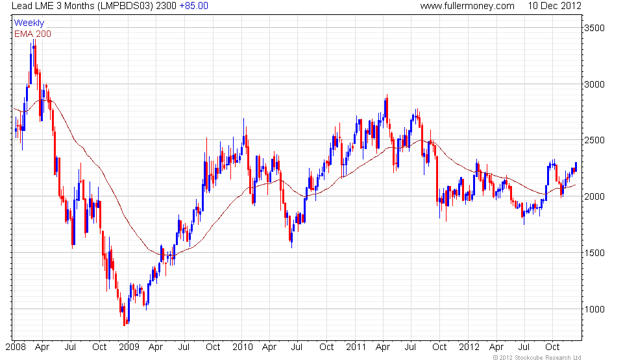636x363 pixels.
Task: Click the price change value '+85.00'
Action: tap(193, 6)
